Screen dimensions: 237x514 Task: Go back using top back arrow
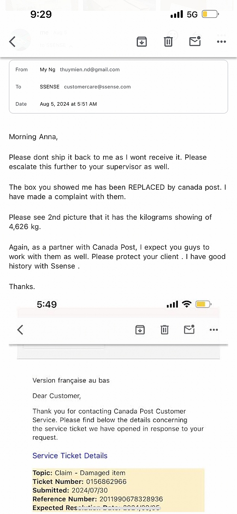13,42
